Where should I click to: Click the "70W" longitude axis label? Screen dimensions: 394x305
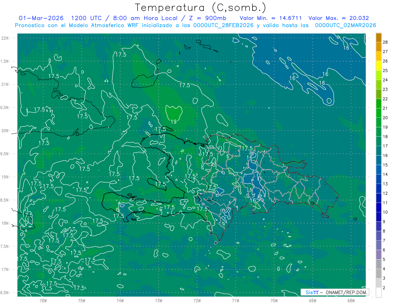tap(274, 300)
